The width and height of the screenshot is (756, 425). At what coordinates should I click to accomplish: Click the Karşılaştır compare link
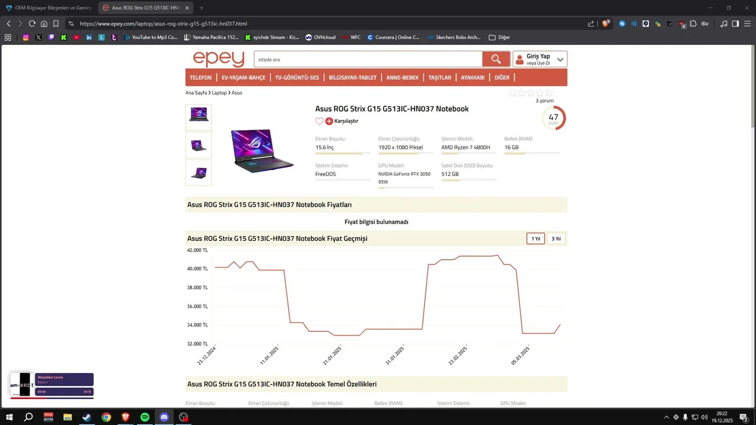[x=346, y=121]
